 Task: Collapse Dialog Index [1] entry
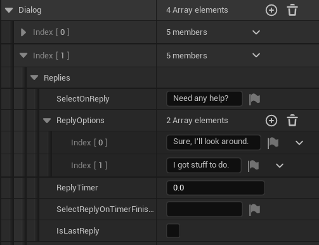click(23, 55)
